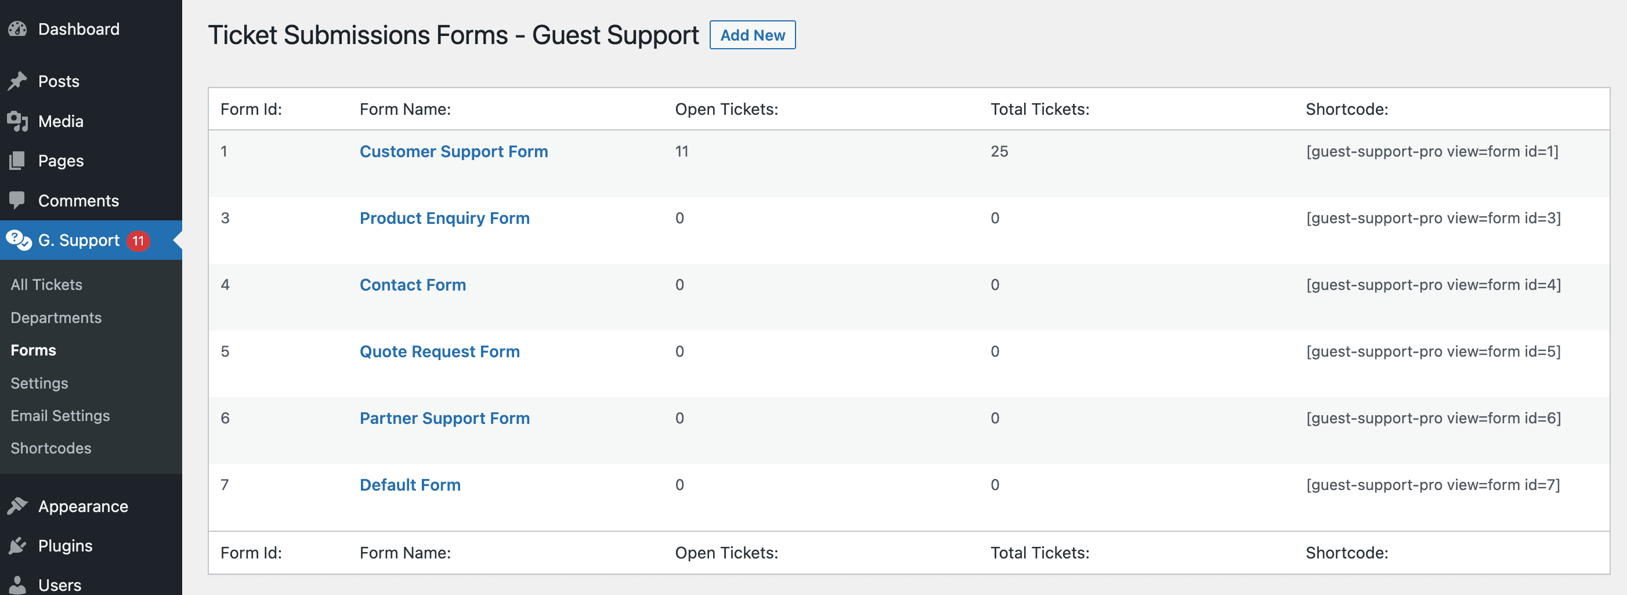
Task: Select the form id=3 shortcode text
Action: click(x=1433, y=218)
